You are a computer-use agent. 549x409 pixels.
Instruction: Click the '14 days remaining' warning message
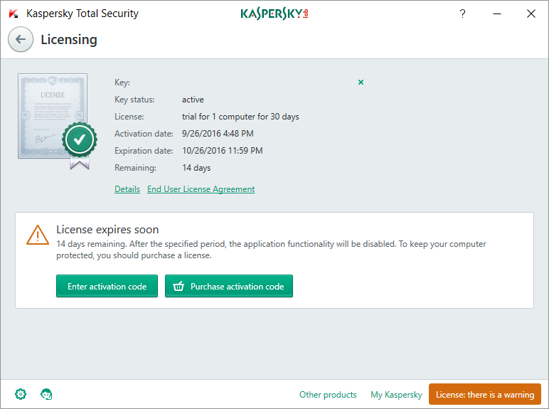(x=271, y=250)
